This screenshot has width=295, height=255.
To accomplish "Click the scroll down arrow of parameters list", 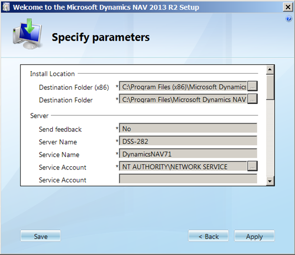I will point(270,181).
